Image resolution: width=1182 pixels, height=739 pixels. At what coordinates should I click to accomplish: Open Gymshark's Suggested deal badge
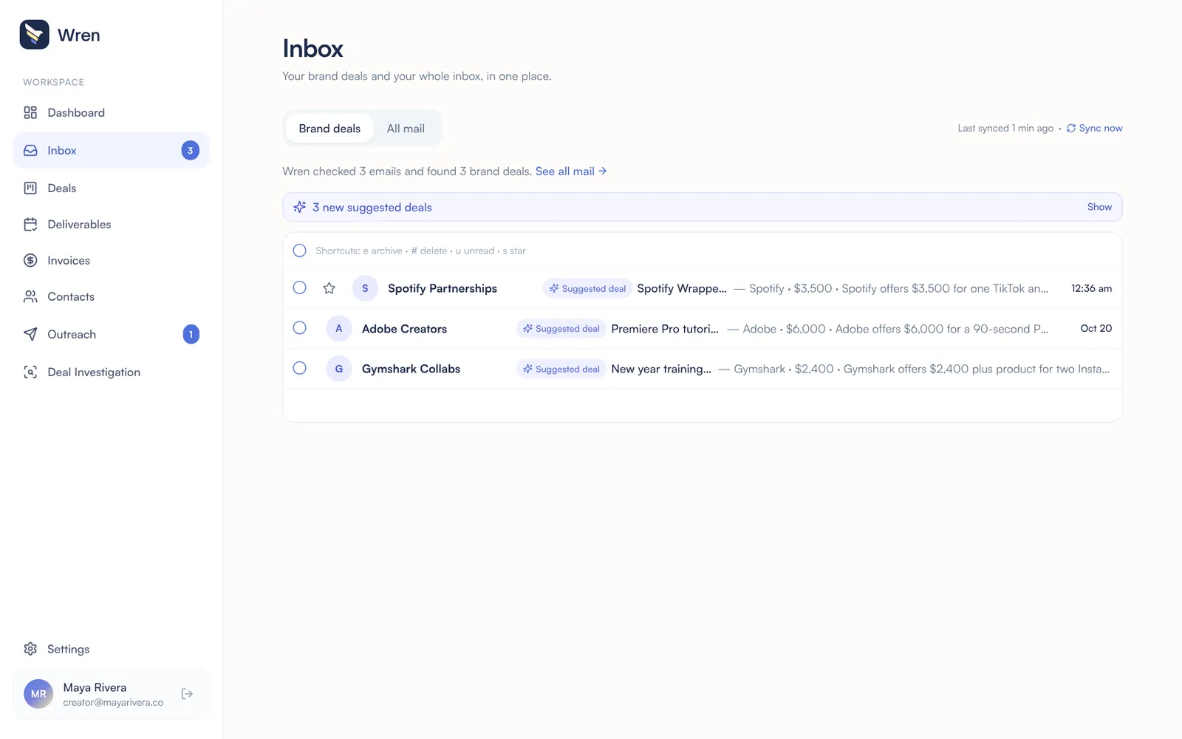pos(561,369)
